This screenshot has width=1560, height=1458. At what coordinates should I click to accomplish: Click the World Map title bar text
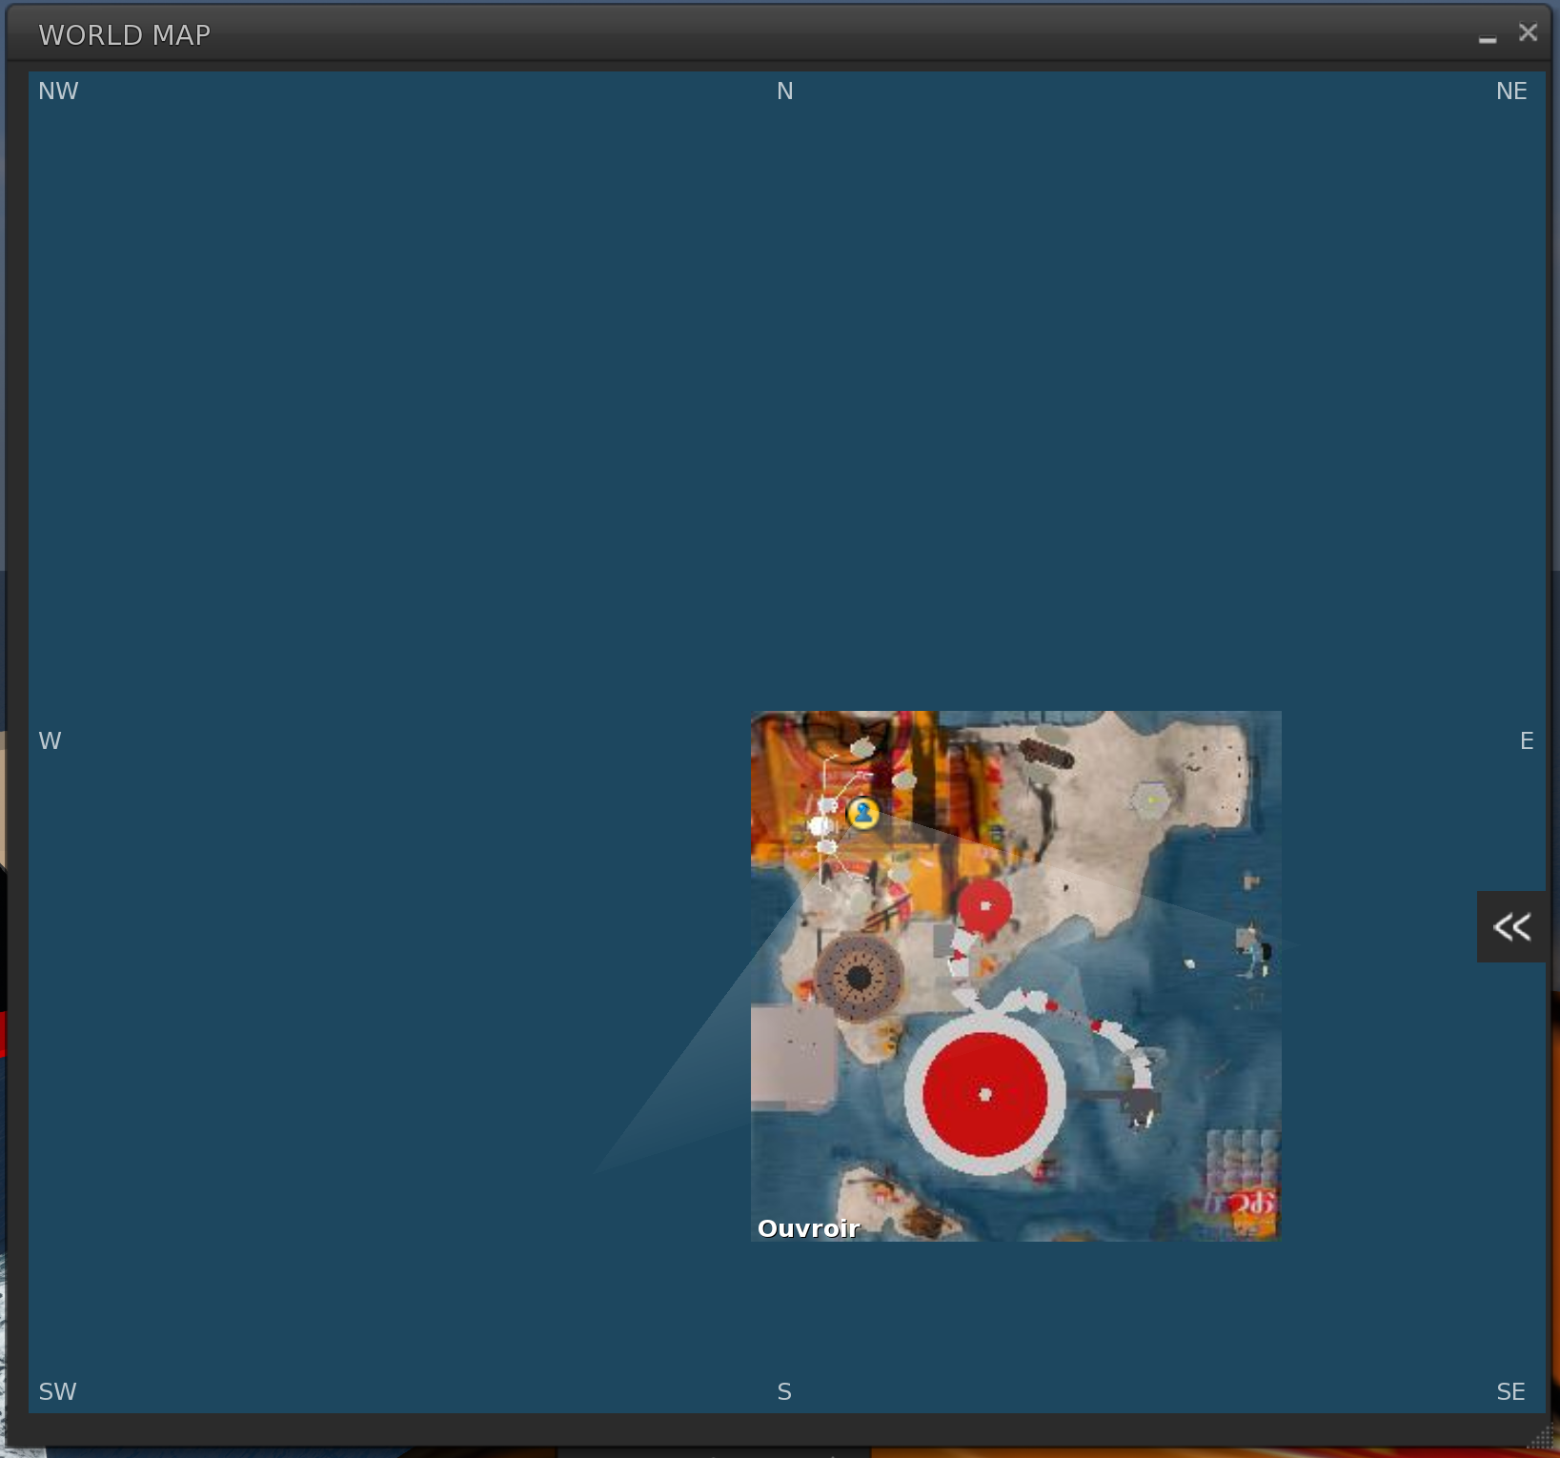pos(125,35)
